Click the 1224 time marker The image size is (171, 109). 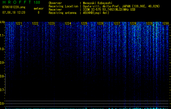click(68, 23)
